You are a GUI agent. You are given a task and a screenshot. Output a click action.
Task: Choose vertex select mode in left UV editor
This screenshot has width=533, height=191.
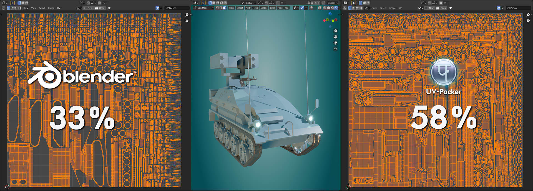[x=8, y=8]
